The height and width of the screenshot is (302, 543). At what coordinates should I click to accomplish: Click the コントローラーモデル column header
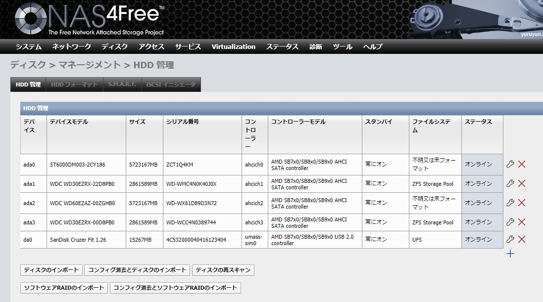(315, 134)
